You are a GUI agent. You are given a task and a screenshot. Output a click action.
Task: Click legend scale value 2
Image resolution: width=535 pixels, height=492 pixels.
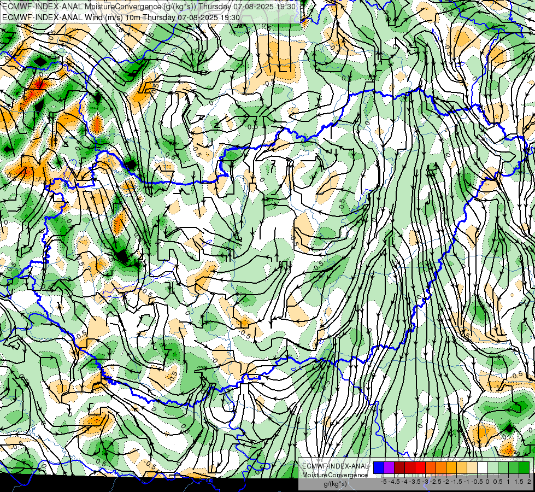coord(529,482)
